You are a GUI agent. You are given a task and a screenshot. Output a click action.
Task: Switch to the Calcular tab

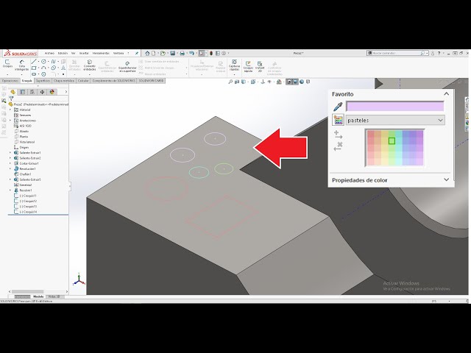click(x=83, y=81)
